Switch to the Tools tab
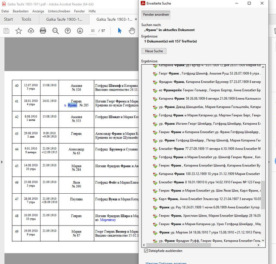The width and height of the screenshot is (276, 264). [26, 19]
